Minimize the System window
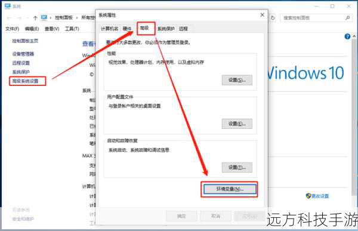 (x=316, y=6)
